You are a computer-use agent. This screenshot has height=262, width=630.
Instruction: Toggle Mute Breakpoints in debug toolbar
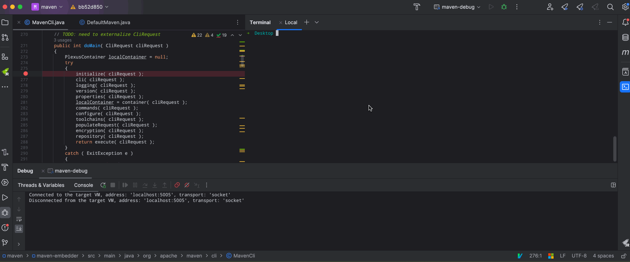[187, 185]
